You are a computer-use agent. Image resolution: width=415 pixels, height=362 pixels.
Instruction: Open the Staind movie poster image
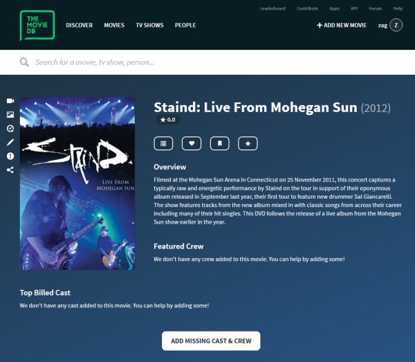[77, 184]
